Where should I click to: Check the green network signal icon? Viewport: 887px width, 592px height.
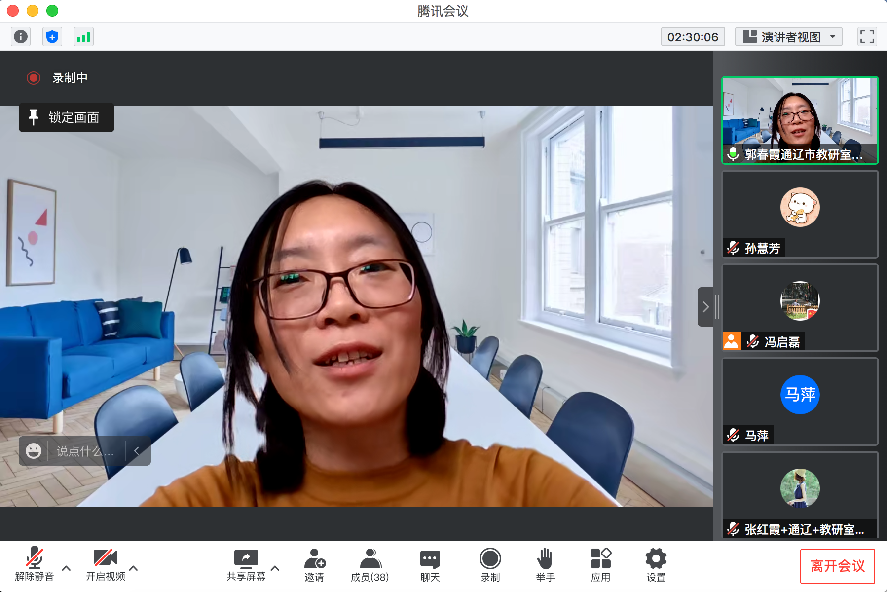click(84, 37)
